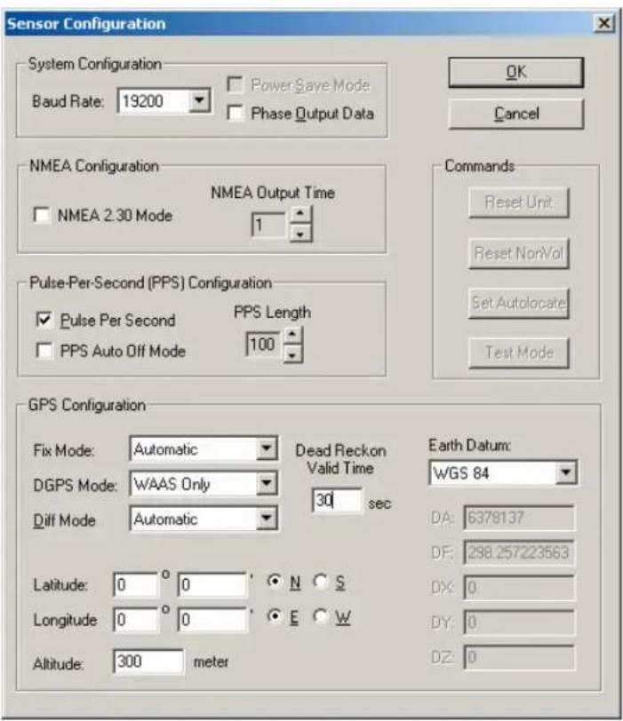Click the NMEA Output Time value field
Viewport: 623px width, 721px height.
[269, 225]
